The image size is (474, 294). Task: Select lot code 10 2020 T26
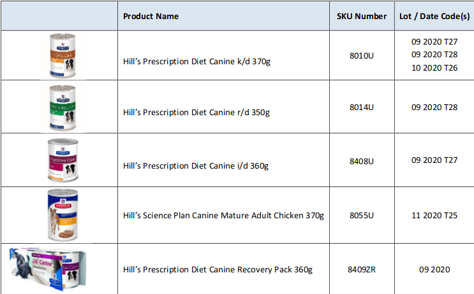[x=434, y=67]
